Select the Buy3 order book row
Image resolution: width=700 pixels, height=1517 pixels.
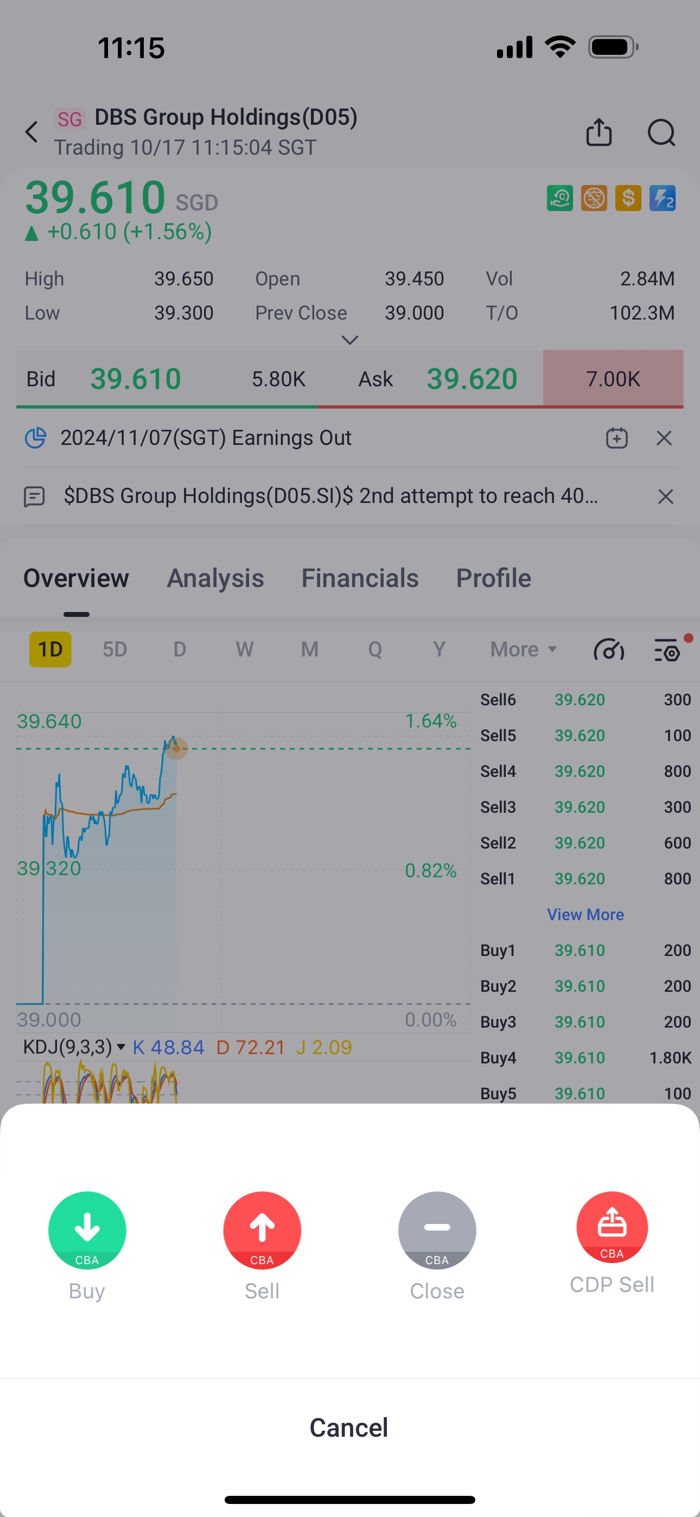[x=586, y=1022]
